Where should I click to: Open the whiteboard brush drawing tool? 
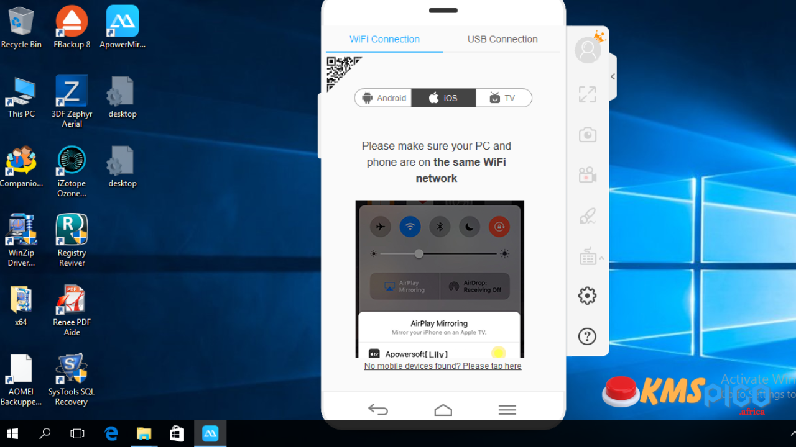click(x=587, y=215)
